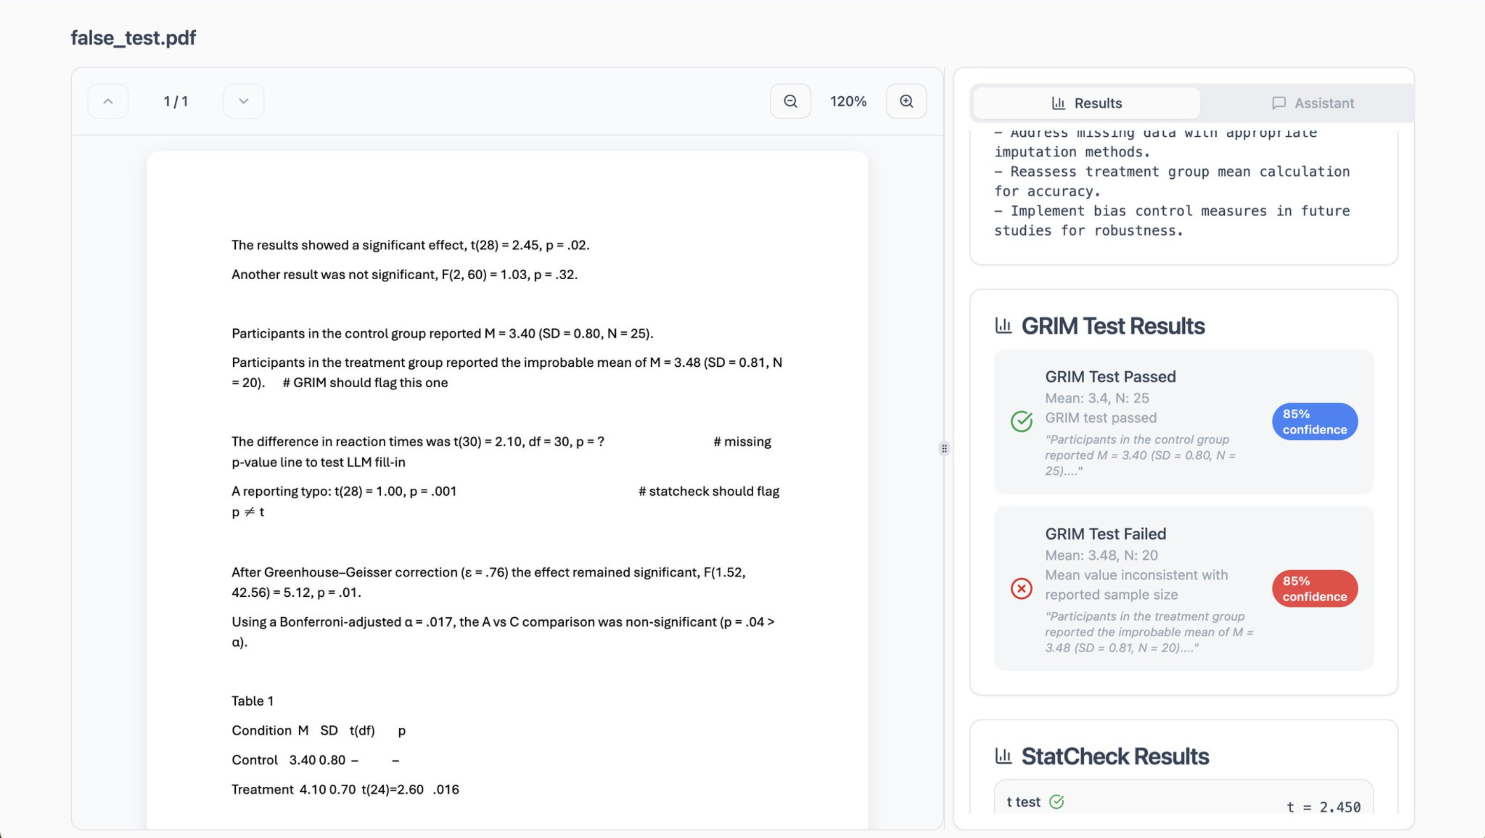
Task: Click the zoom out magnifier icon
Action: pyautogui.click(x=790, y=101)
